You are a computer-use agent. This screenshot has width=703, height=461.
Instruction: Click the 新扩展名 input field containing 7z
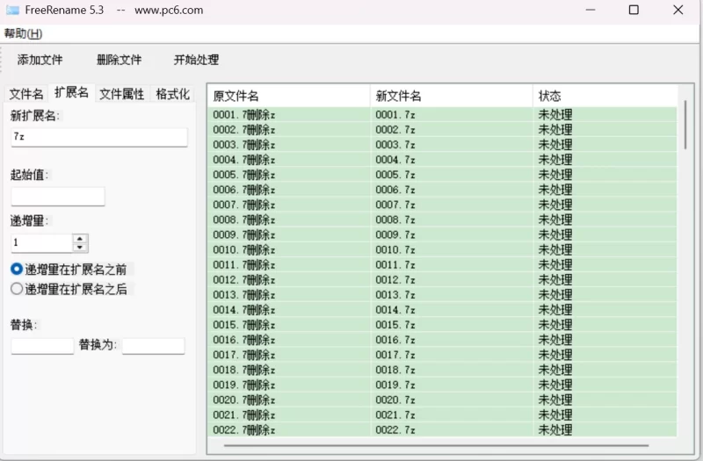[98, 137]
